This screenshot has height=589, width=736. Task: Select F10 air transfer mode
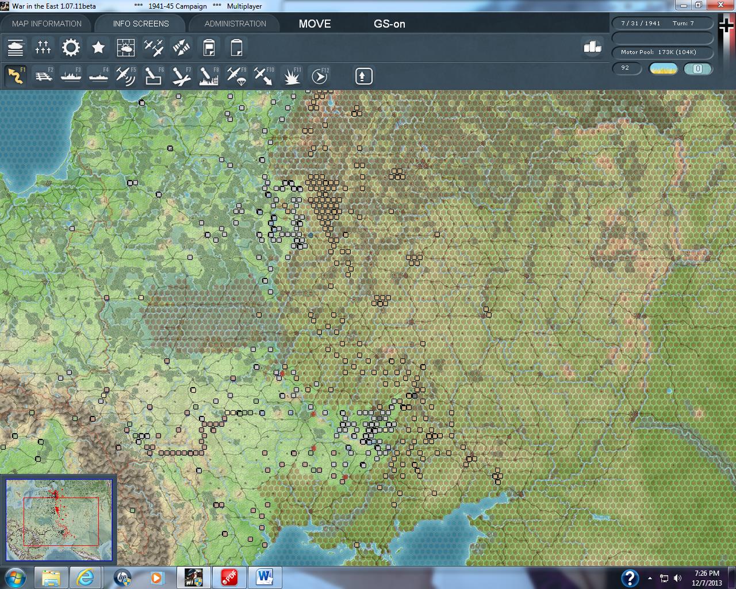pyautogui.click(x=264, y=76)
